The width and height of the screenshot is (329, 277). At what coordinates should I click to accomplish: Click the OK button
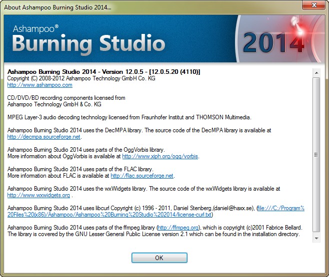pyautogui.click(x=159, y=258)
